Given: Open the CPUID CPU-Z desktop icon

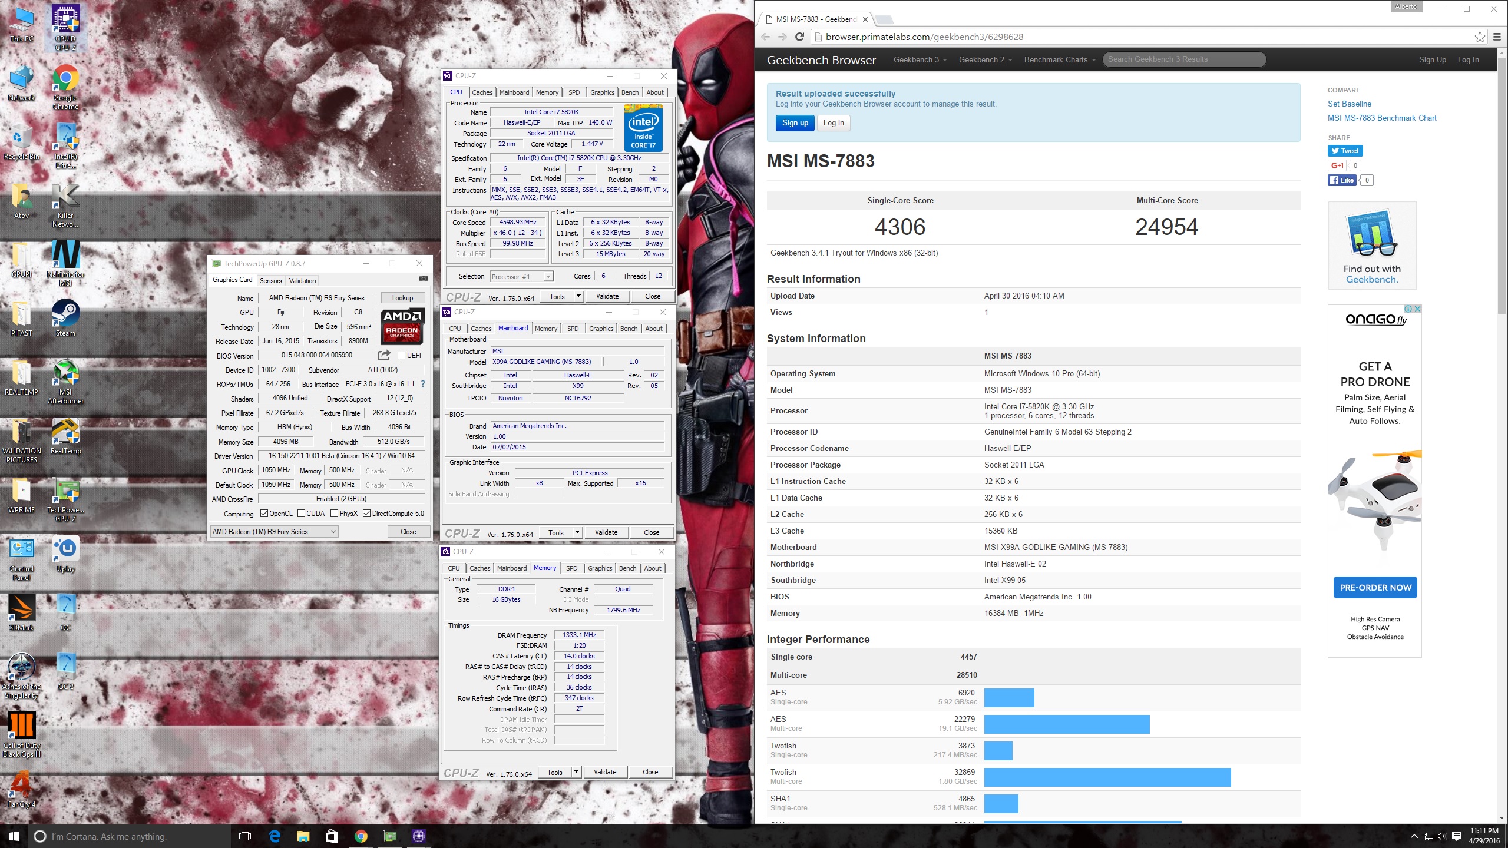Looking at the screenshot, I should pos(65,27).
